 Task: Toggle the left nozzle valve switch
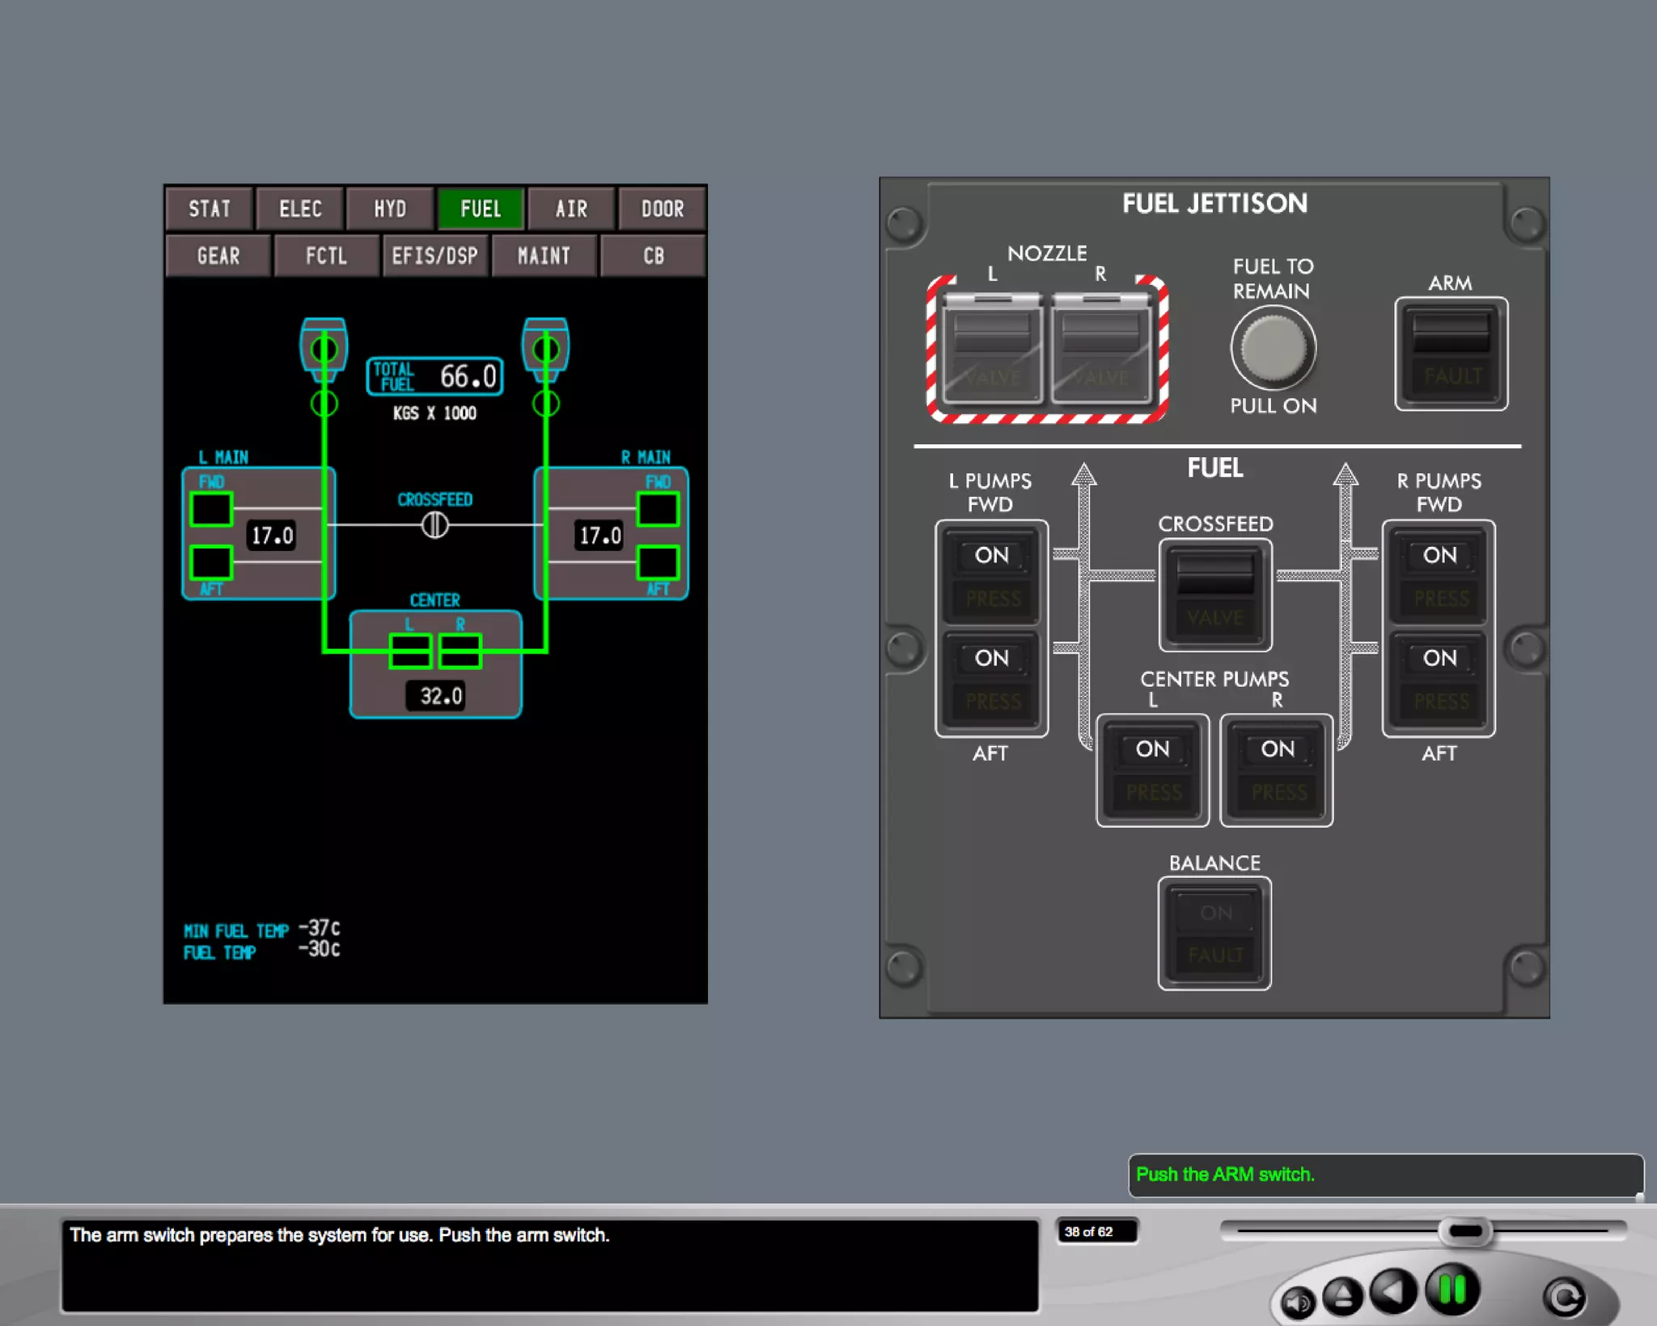click(x=991, y=349)
